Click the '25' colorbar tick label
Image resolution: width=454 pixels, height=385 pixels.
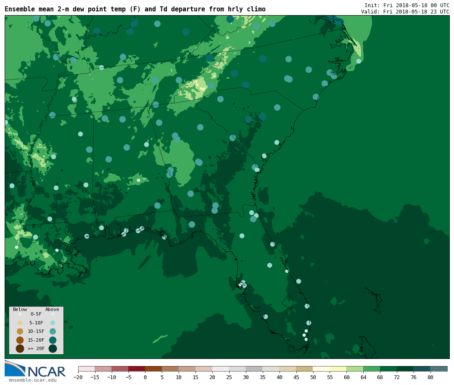(x=230, y=377)
